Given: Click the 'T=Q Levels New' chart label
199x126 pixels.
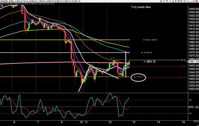Looking at the screenshot, I should 141,7.
